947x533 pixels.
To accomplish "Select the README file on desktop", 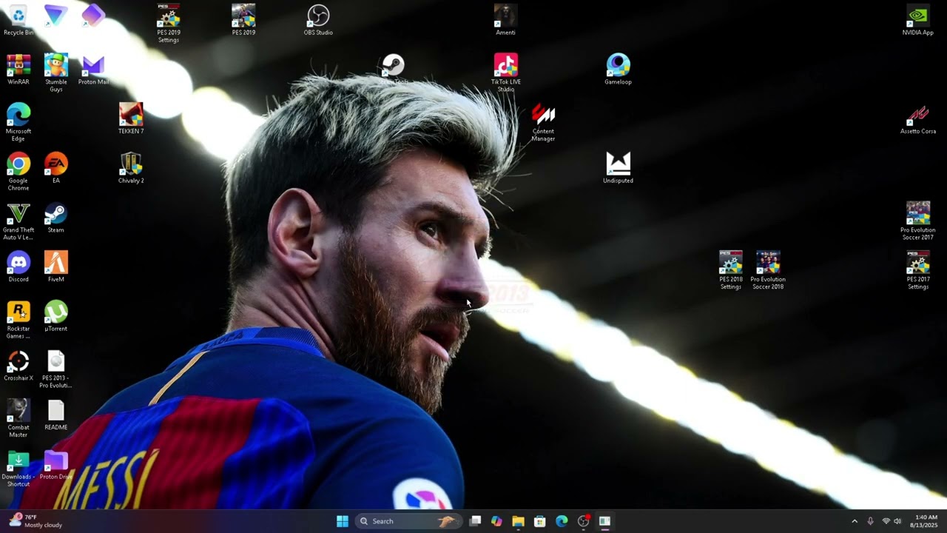I will [x=55, y=415].
